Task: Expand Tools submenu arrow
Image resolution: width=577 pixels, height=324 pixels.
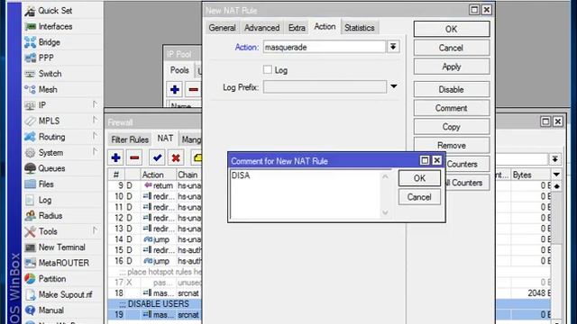Action: click(95, 231)
